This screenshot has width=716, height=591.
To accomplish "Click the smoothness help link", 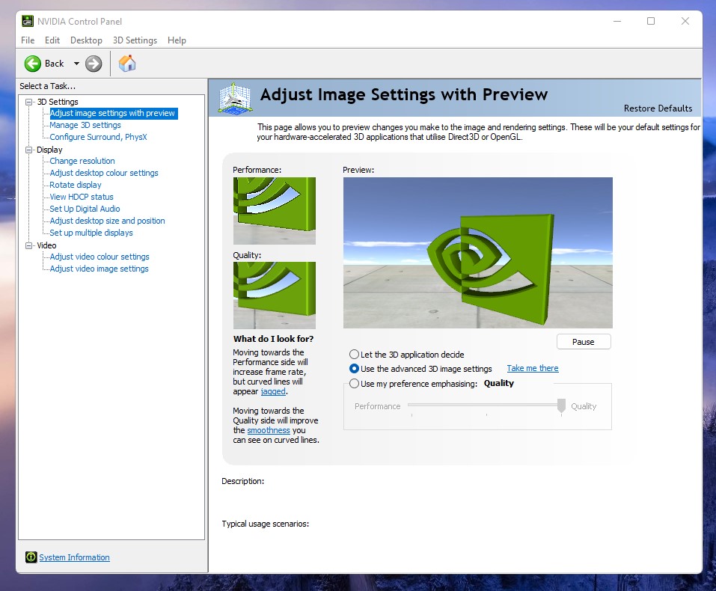I will tap(269, 430).
